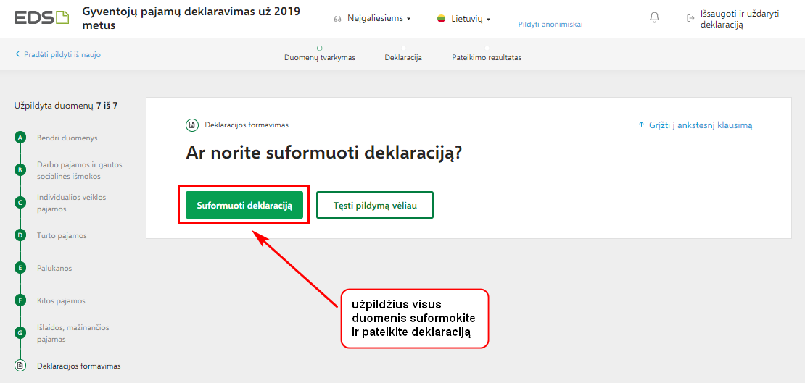
Task: Select Išsaugoti ir uždaryti deklaraciją
Action: tap(733, 19)
